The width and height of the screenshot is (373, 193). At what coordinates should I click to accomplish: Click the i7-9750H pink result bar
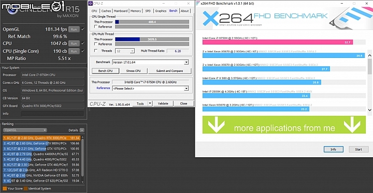click(x=278, y=42)
